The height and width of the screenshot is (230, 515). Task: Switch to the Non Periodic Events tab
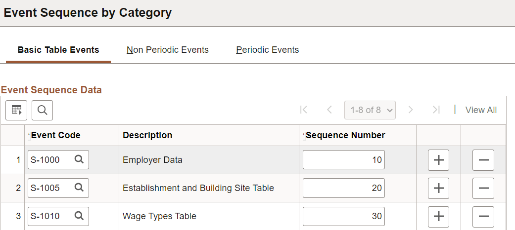point(168,50)
